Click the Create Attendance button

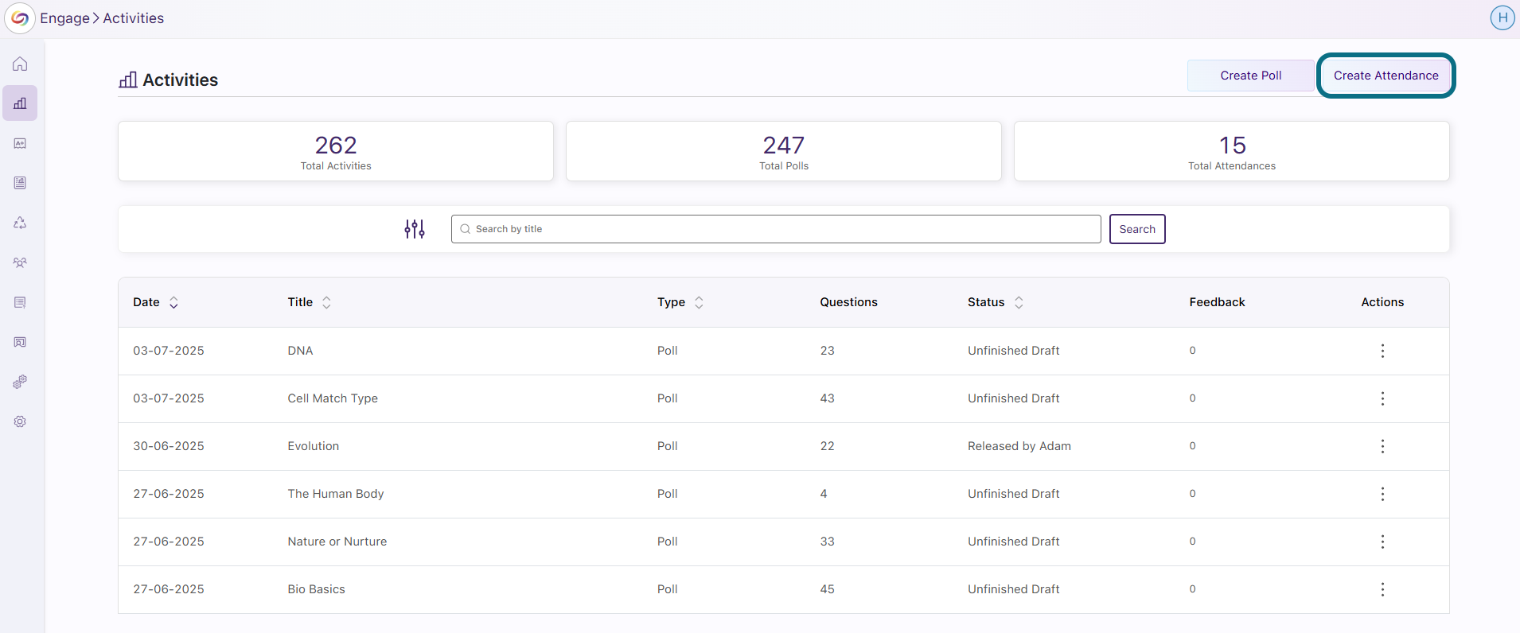(x=1386, y=76)
